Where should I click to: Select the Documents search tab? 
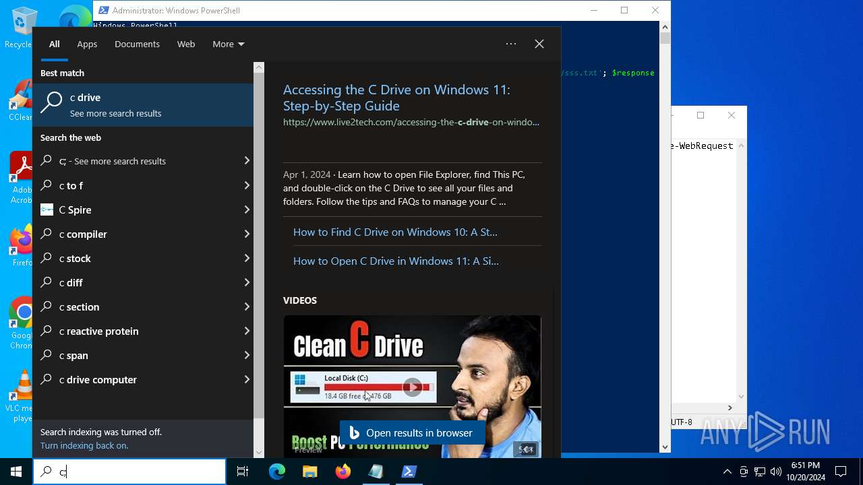[137, 44]
